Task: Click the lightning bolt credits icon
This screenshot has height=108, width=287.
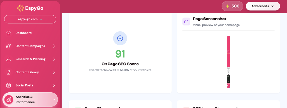Action: click(228, 6)
